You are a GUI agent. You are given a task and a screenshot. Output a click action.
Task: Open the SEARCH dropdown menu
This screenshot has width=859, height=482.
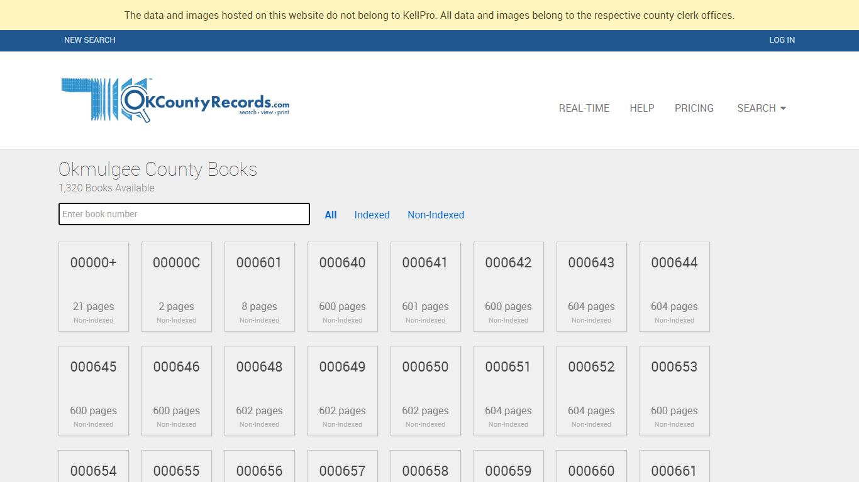point(762,108)
